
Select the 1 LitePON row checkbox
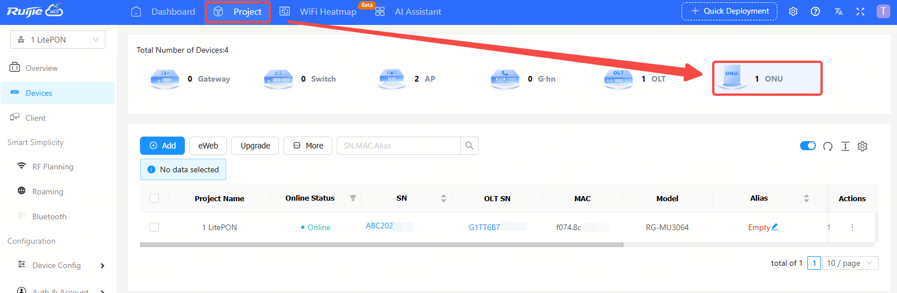(x=154, y=227)
